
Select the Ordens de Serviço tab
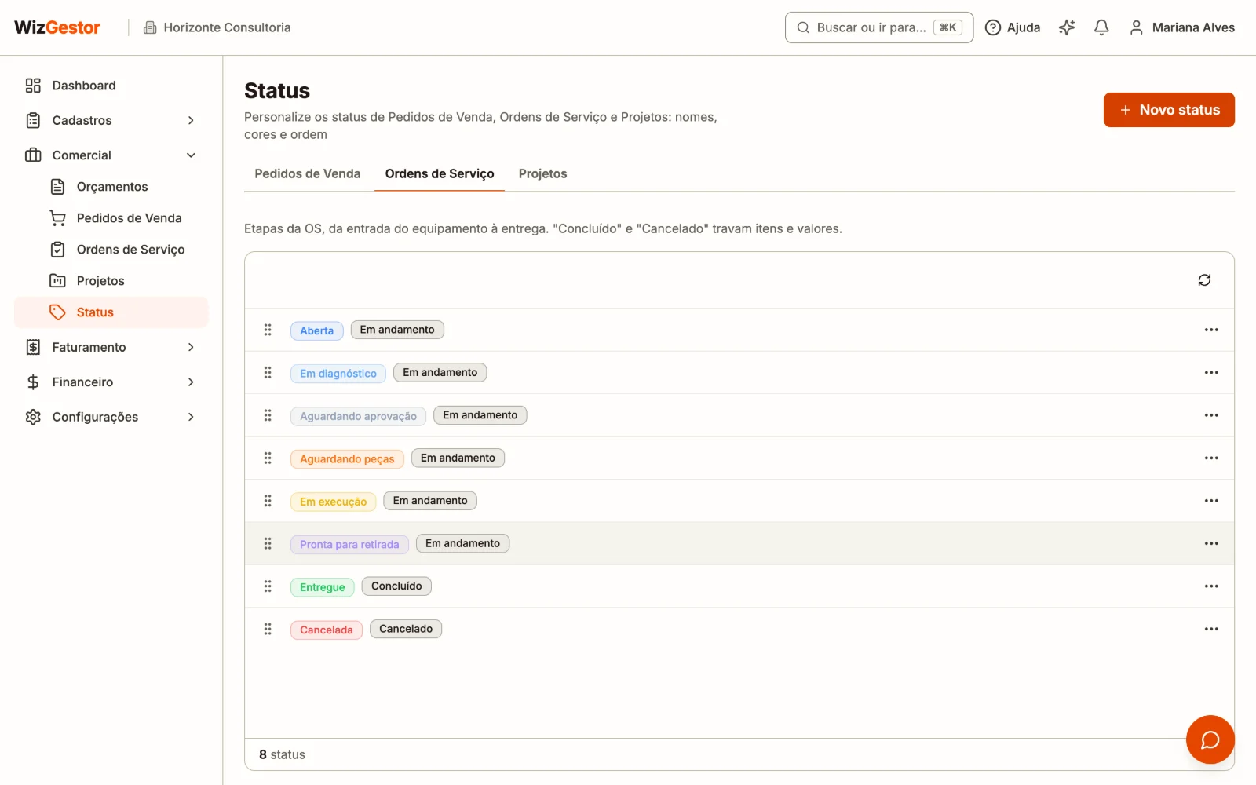point(440,173)
